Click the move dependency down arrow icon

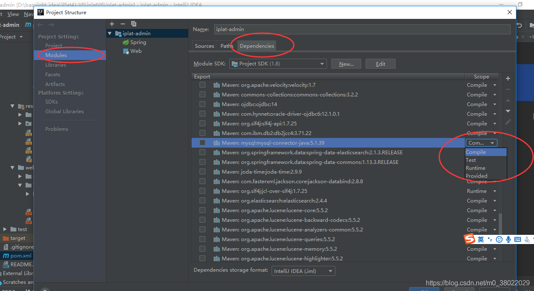508,111
